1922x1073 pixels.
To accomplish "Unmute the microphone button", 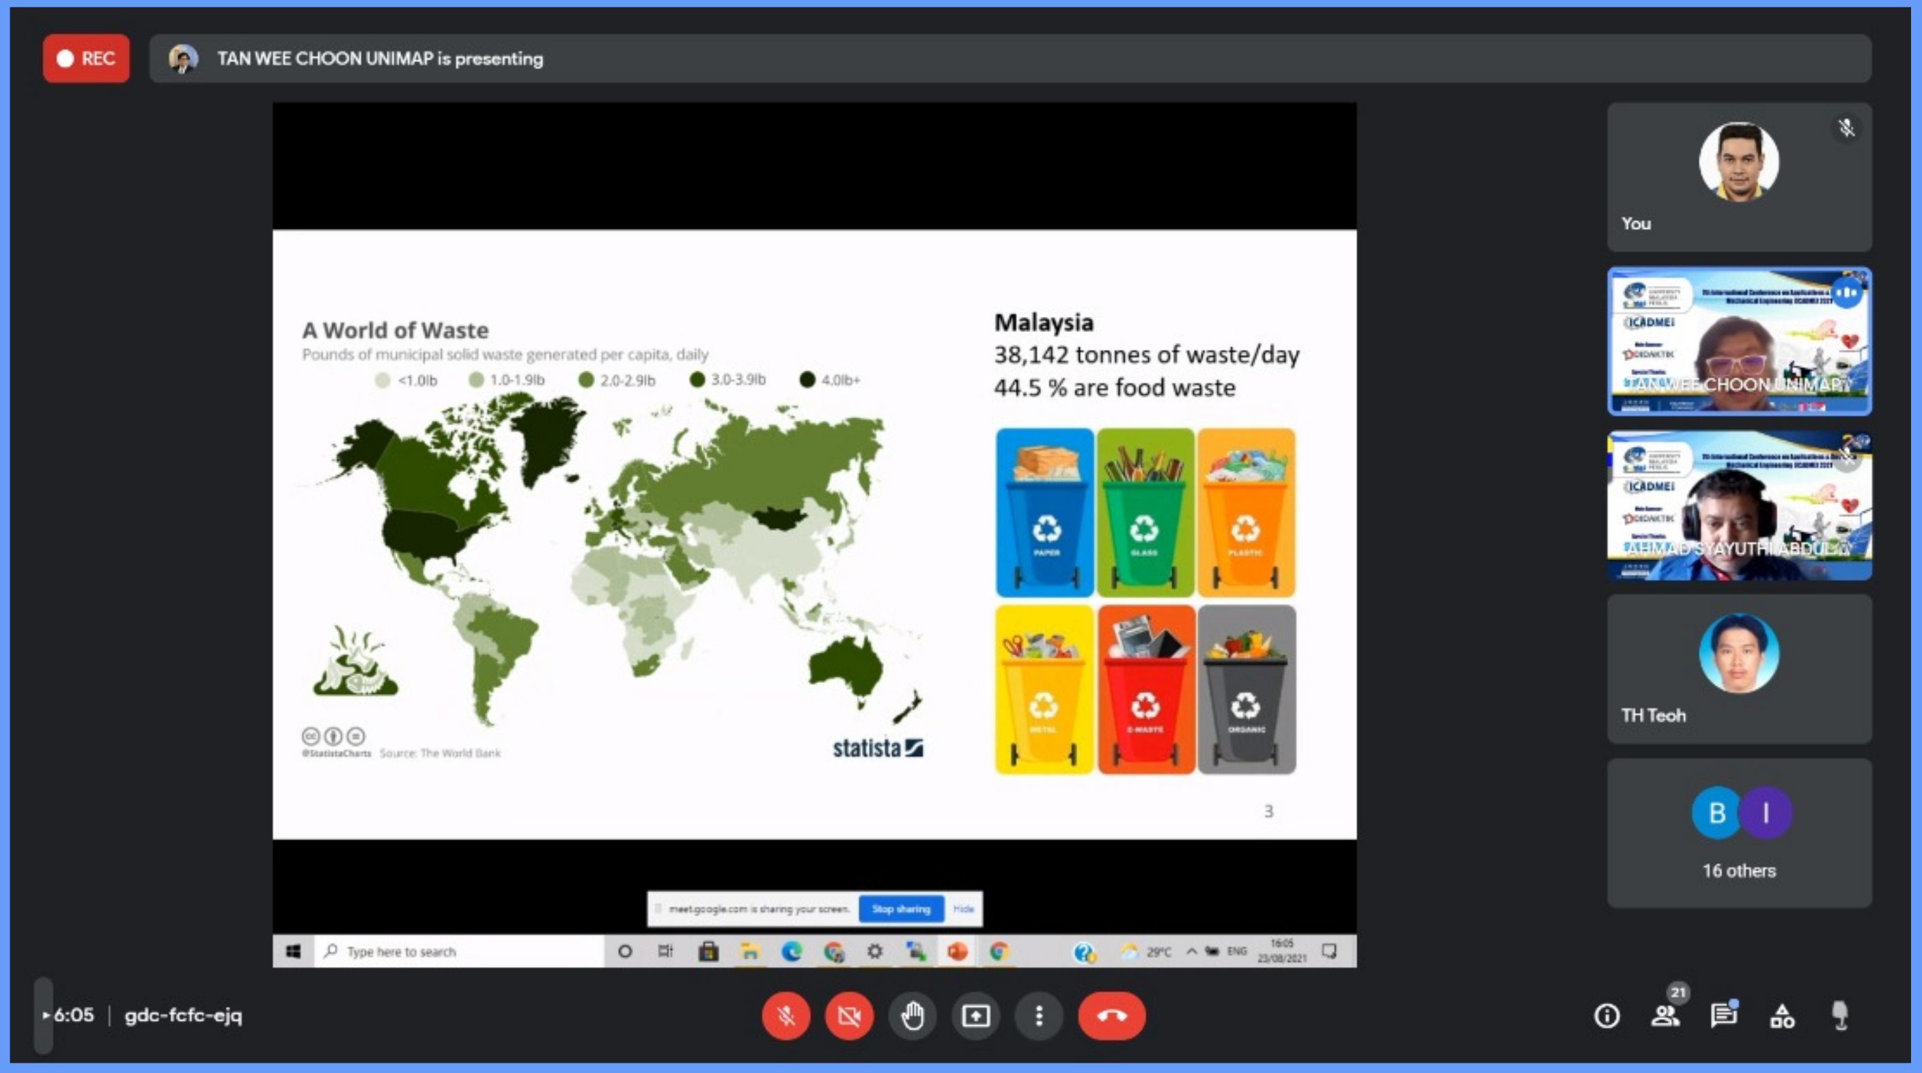I will (x=785, y=1016).
